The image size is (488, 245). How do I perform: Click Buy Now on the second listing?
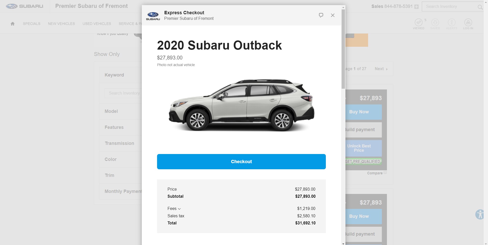(364, 217)
